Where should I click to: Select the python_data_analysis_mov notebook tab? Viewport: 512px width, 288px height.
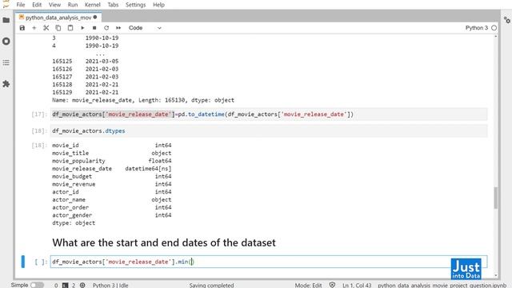pos(58,18)
